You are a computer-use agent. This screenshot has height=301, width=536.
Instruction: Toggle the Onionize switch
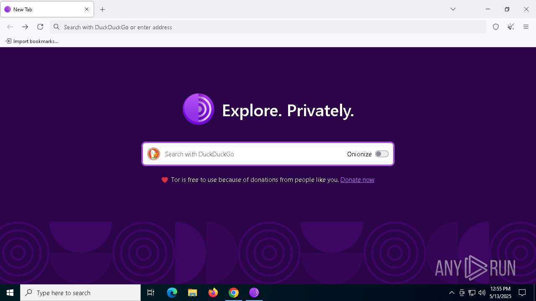382,154
